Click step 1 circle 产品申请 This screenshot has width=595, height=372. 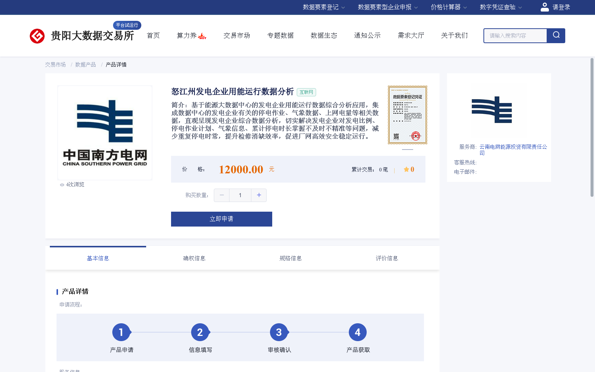(121, 332)
